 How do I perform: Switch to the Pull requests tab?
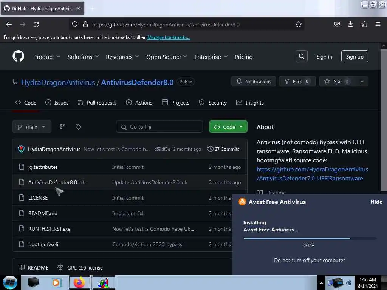(x=97, y=103)
